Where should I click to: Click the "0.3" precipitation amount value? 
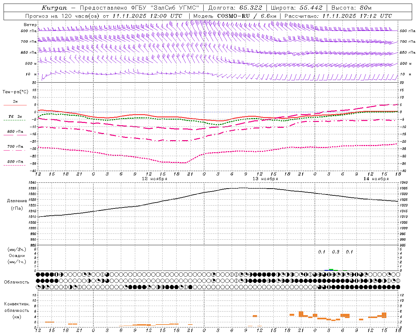336,252
